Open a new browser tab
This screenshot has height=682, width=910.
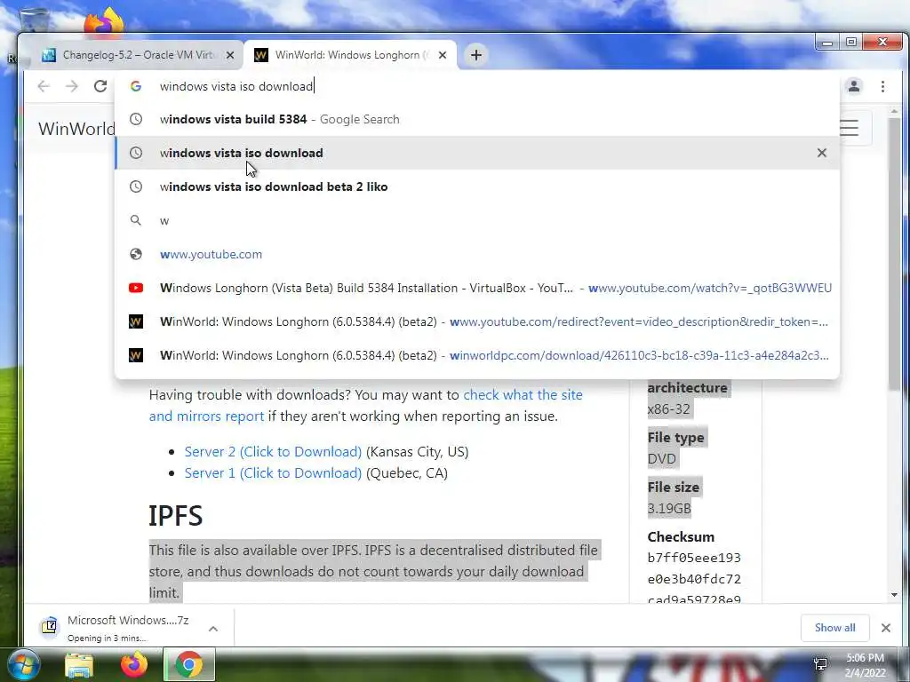click(x=476, y=55)
